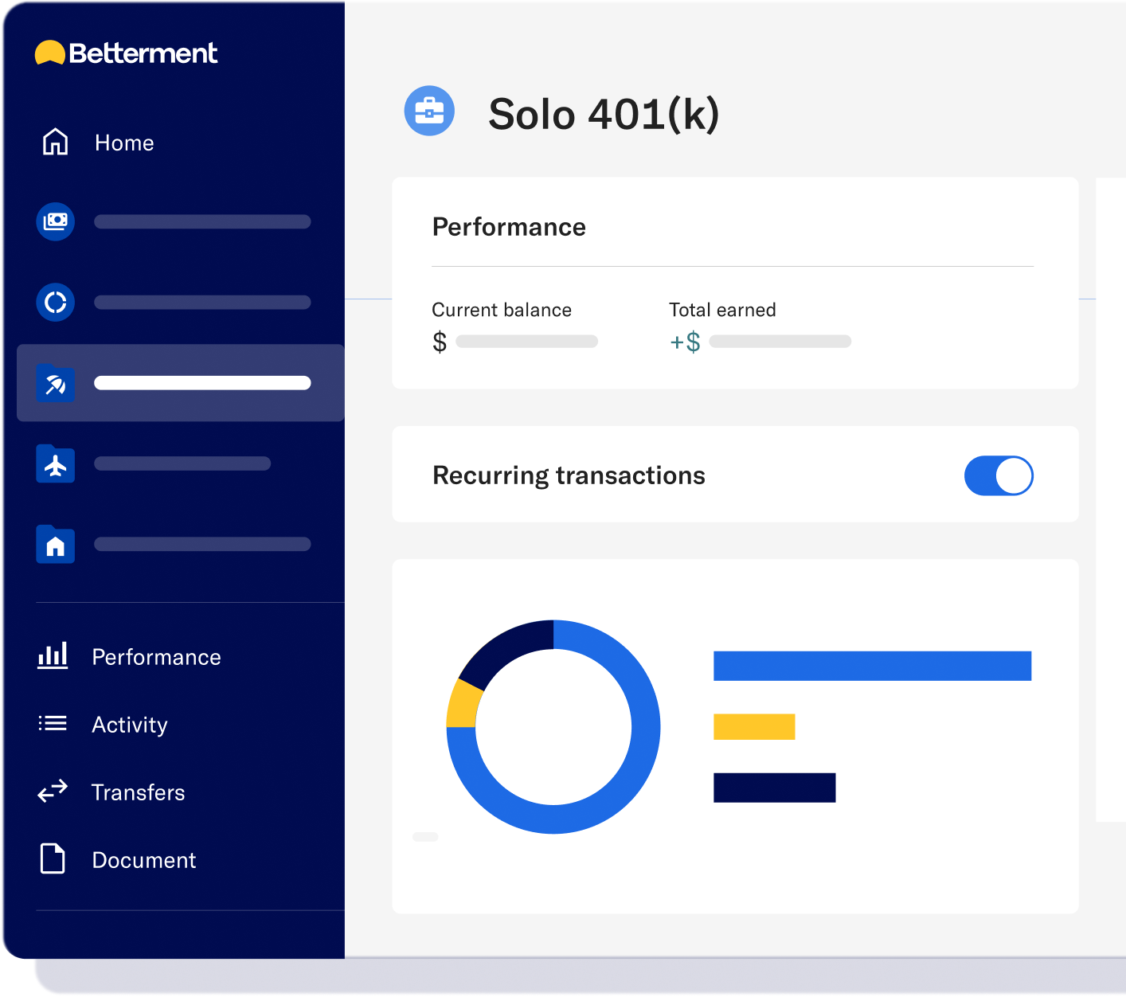Disable the Recurring transactions toggle
Viewport: 1126px width, 997px height.
999,475
